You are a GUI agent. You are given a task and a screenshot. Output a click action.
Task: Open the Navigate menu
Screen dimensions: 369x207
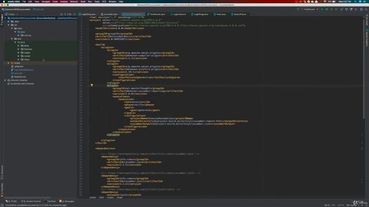tap(46, 1)
